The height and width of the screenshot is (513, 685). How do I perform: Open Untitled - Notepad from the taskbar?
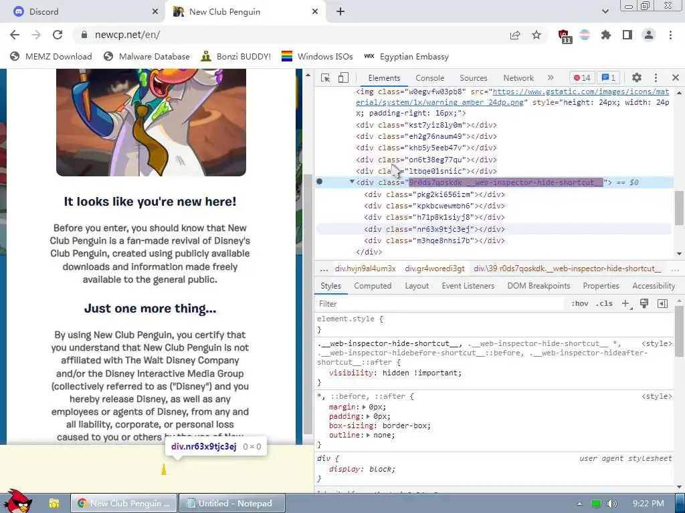231,504
